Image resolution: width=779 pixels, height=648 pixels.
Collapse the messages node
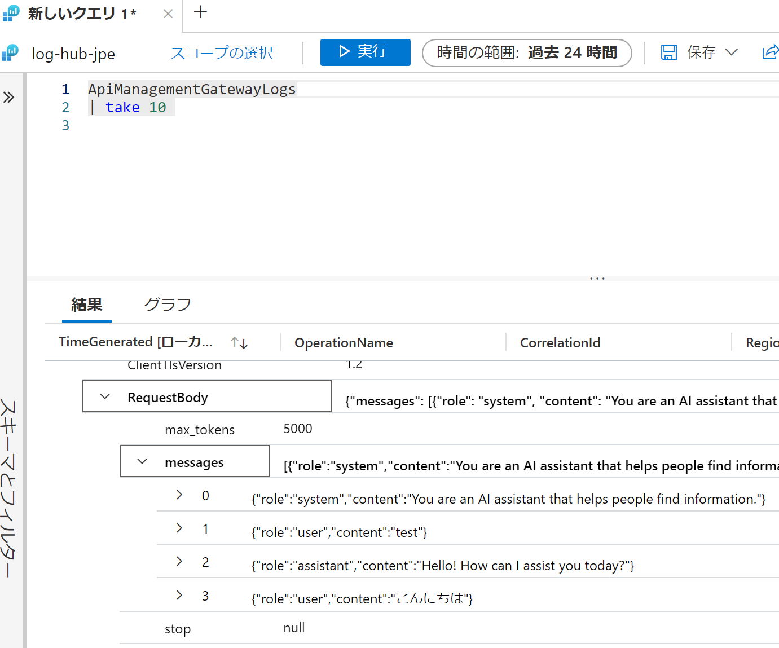coord(142,461)
